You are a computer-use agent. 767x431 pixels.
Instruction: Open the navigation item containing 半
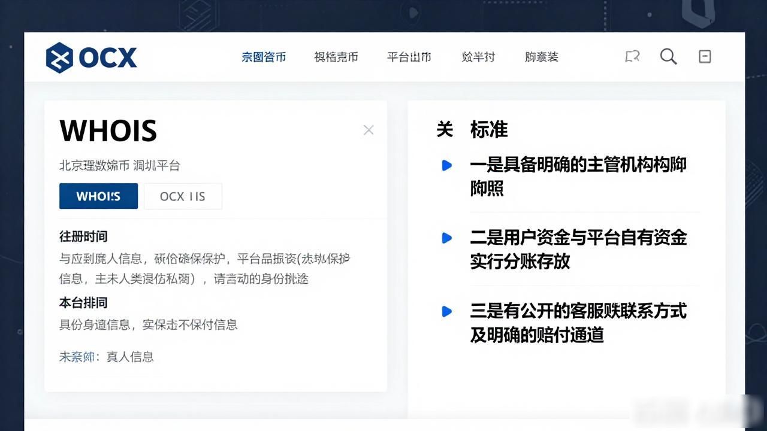tap(478, 57)
